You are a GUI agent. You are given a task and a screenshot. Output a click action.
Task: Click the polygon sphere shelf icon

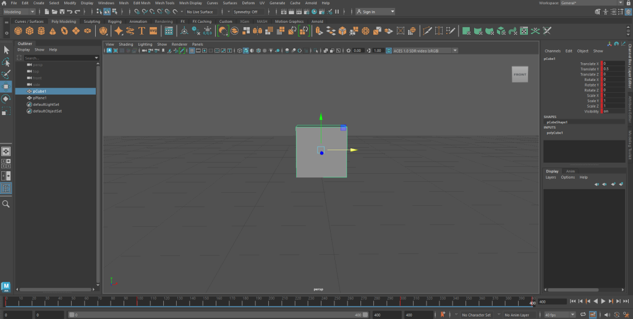point(19,31)
